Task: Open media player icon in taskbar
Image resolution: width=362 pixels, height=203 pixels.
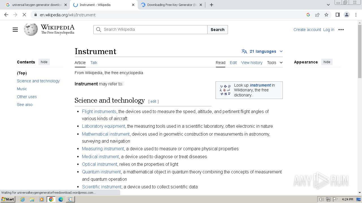Action: (x=42, y=199)
